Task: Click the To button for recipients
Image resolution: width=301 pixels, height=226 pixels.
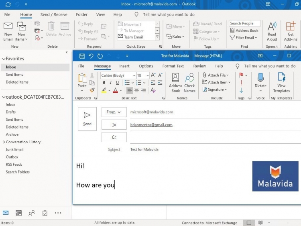Action: pyautogui.click(x=114, y=125)
